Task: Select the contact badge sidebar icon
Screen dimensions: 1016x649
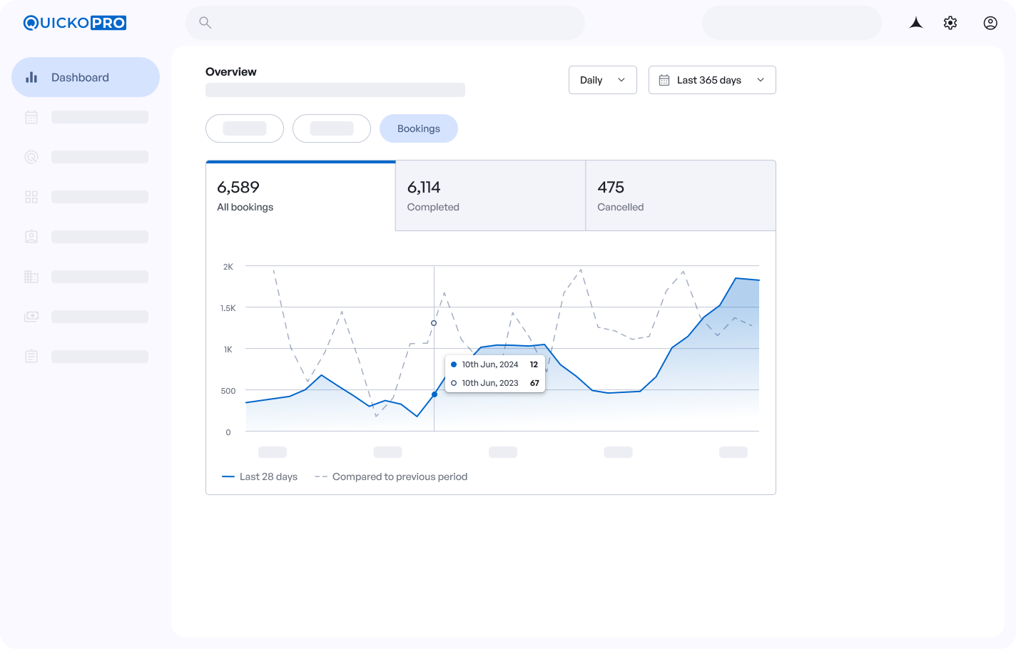Action: pyautogui.click(x=31, y=237)
